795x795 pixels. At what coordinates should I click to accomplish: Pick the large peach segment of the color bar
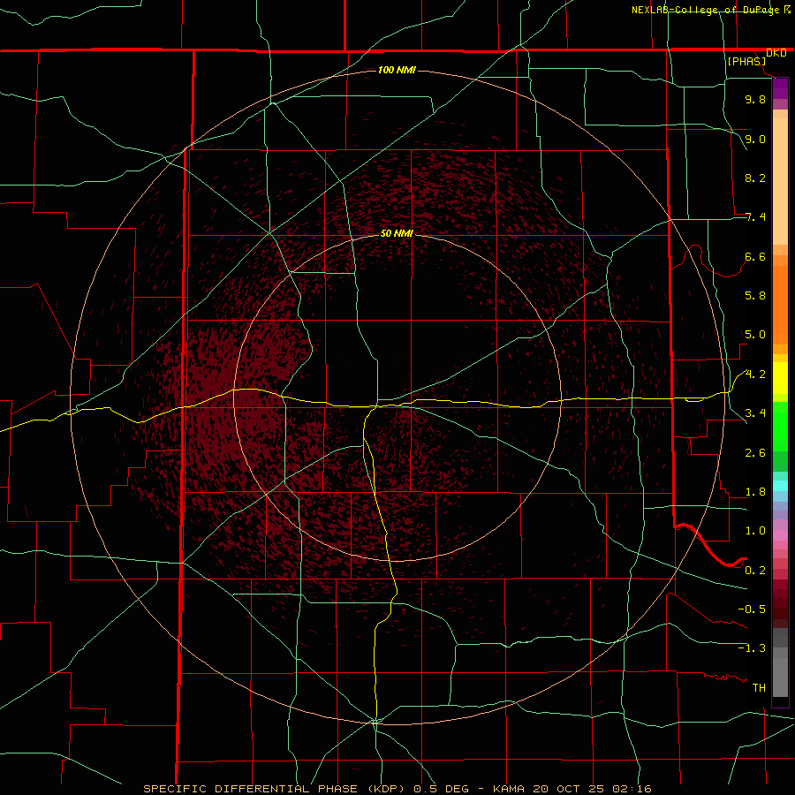click(x=780, y=181)
